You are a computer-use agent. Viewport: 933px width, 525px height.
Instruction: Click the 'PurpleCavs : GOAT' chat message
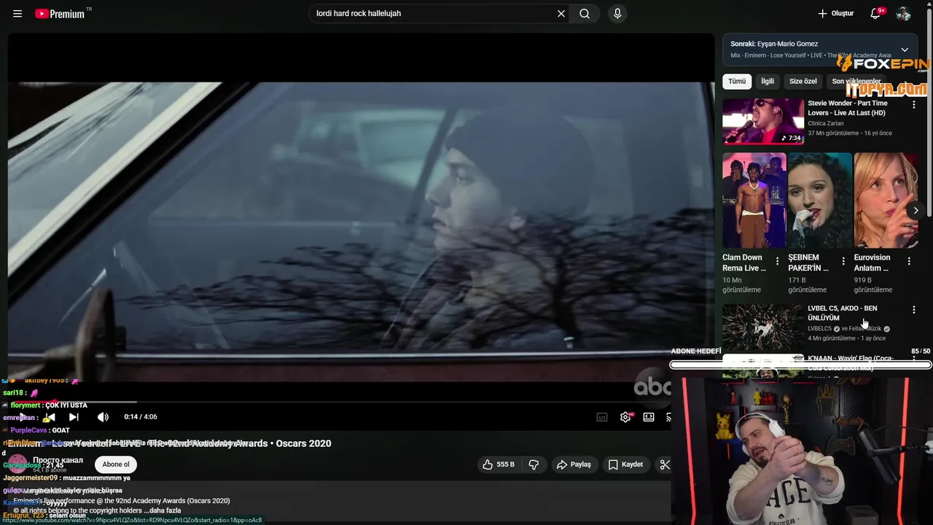(36, 430)
